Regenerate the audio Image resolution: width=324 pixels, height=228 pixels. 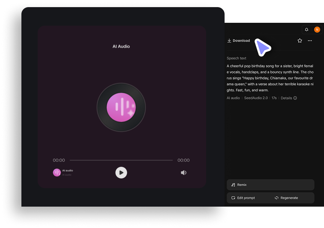287,198
